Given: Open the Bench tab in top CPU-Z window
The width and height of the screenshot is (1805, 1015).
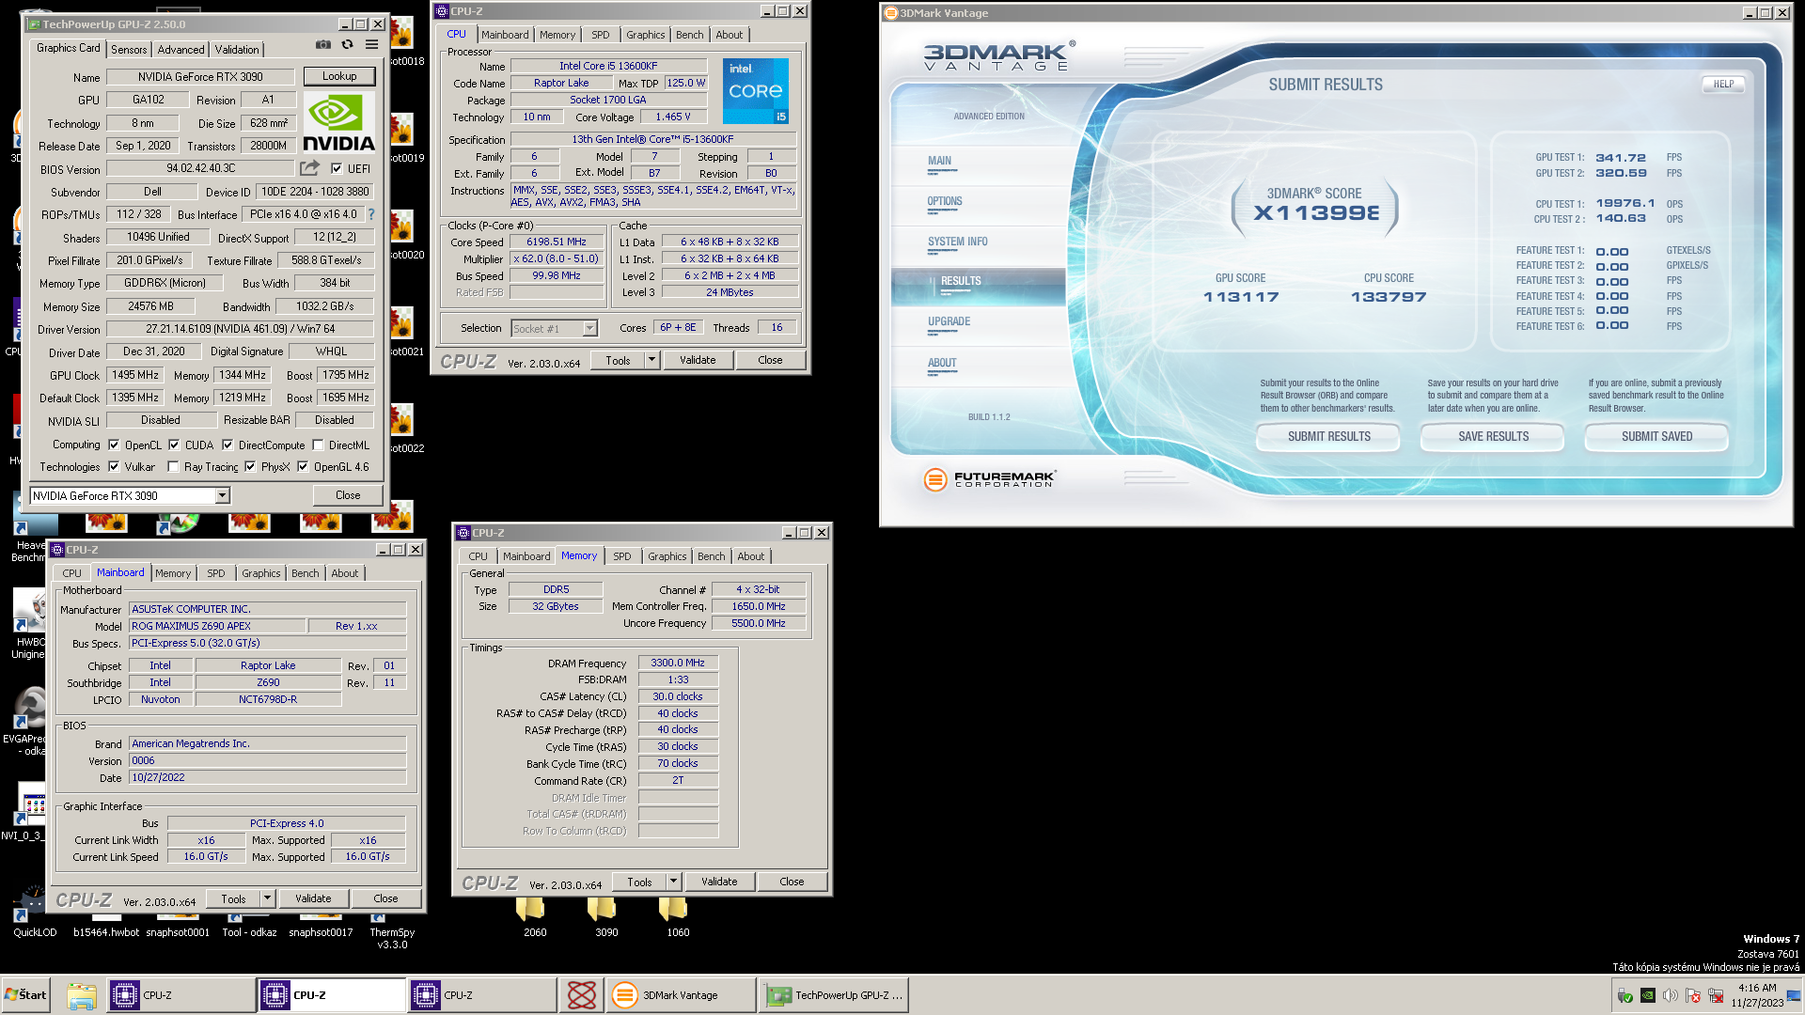Looking at the screenshot, I should click(689, 35).
